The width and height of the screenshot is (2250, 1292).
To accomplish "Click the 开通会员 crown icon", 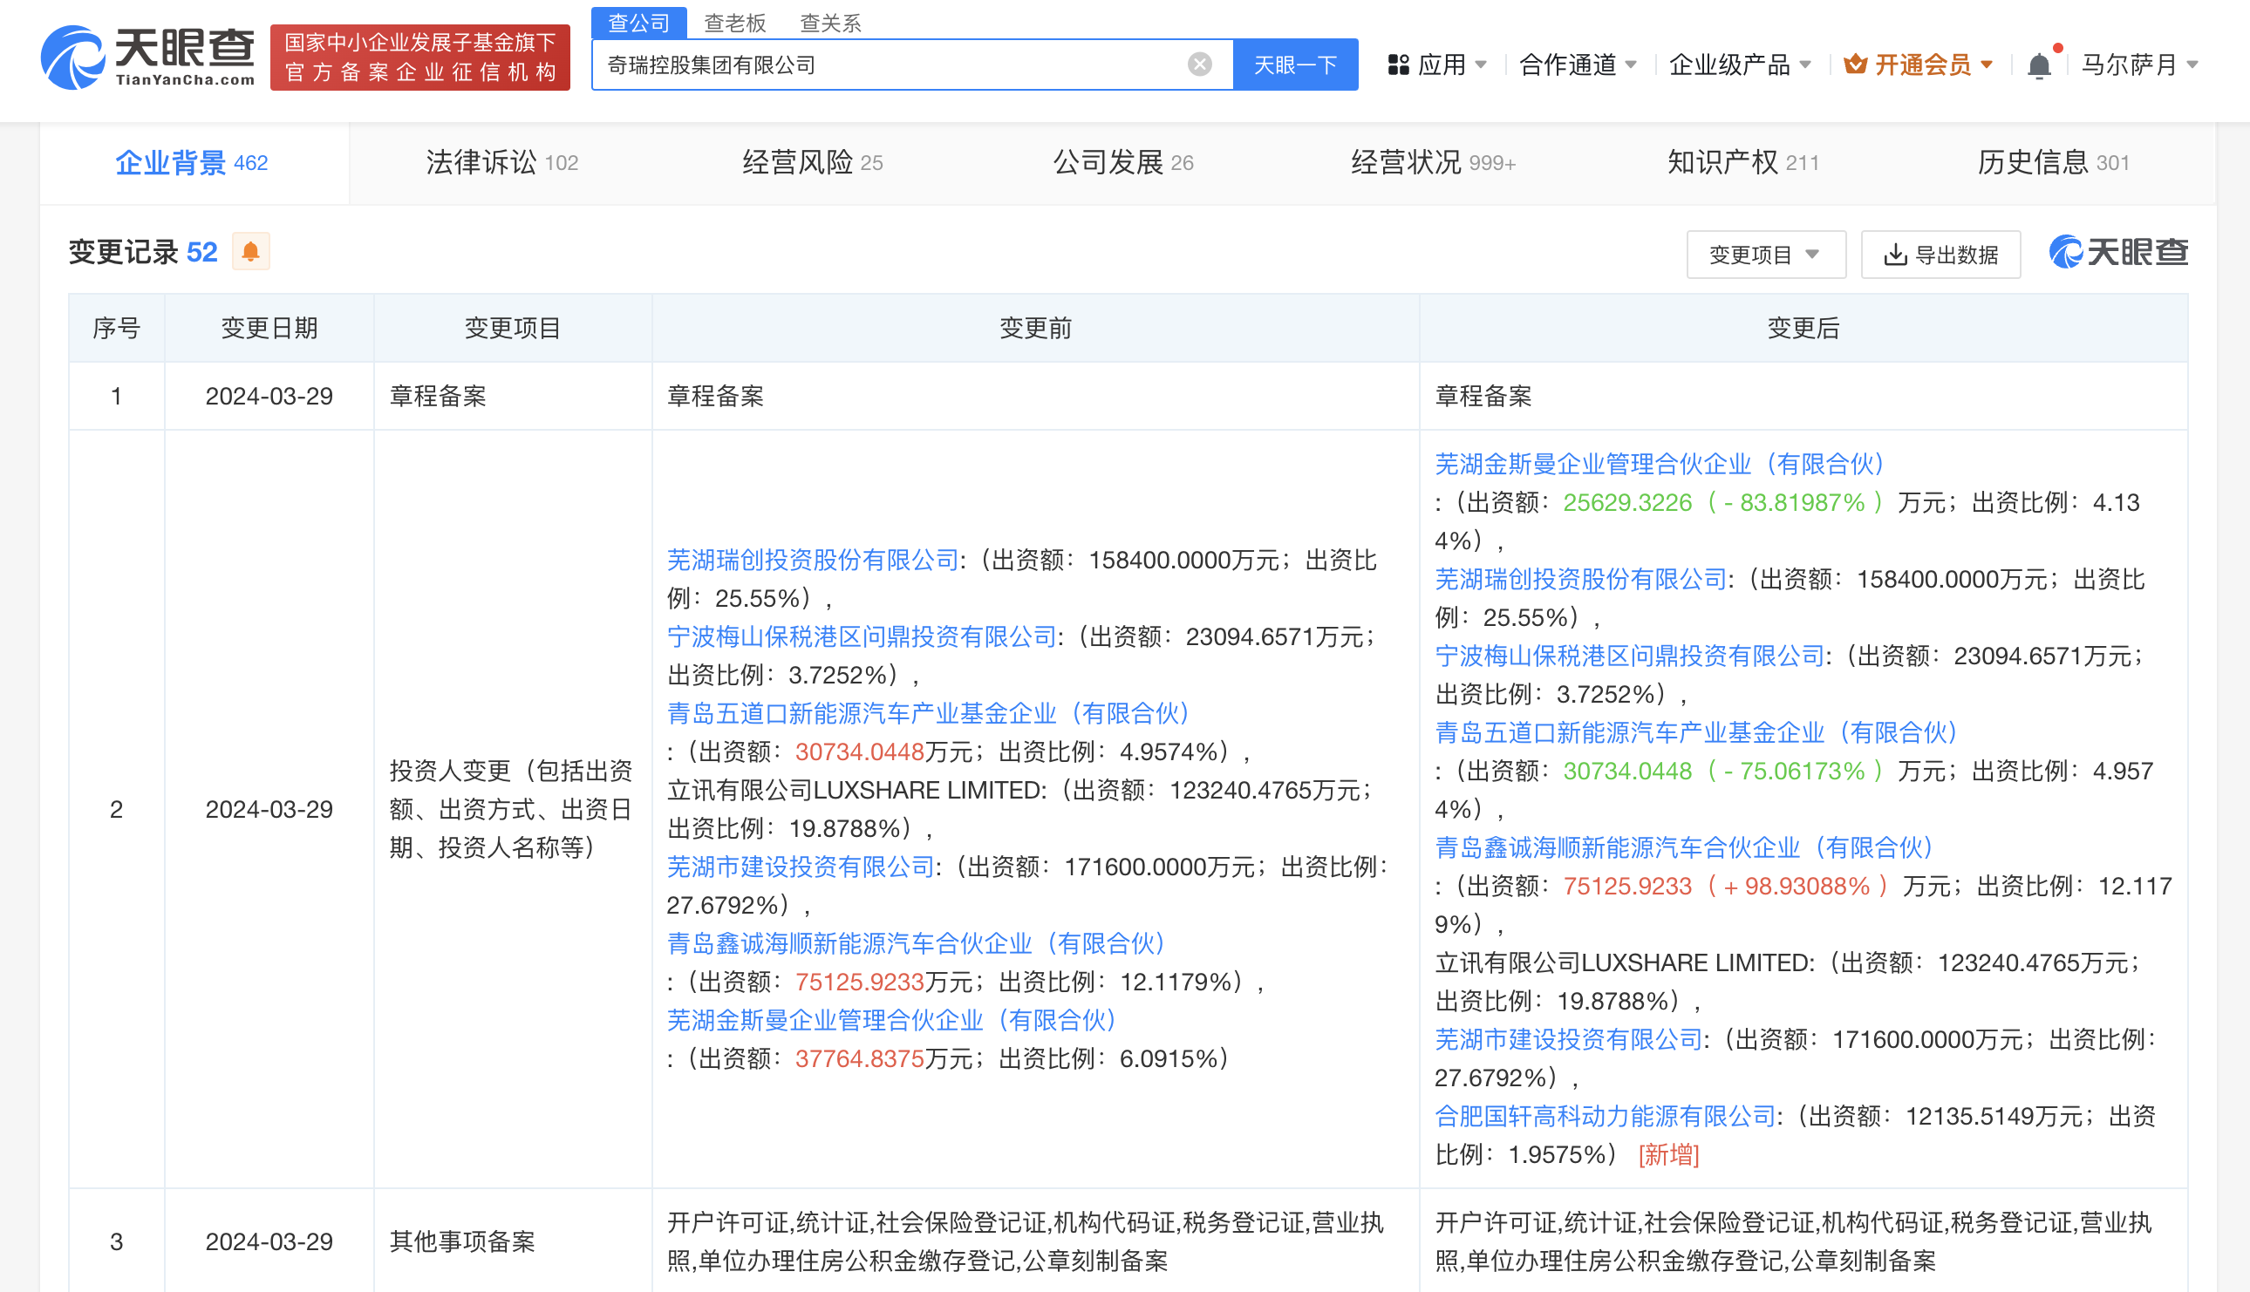I will click(1854, 65).
